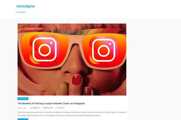Click the camera lens circle inside left Instagram logo

[x=45, y=50]
